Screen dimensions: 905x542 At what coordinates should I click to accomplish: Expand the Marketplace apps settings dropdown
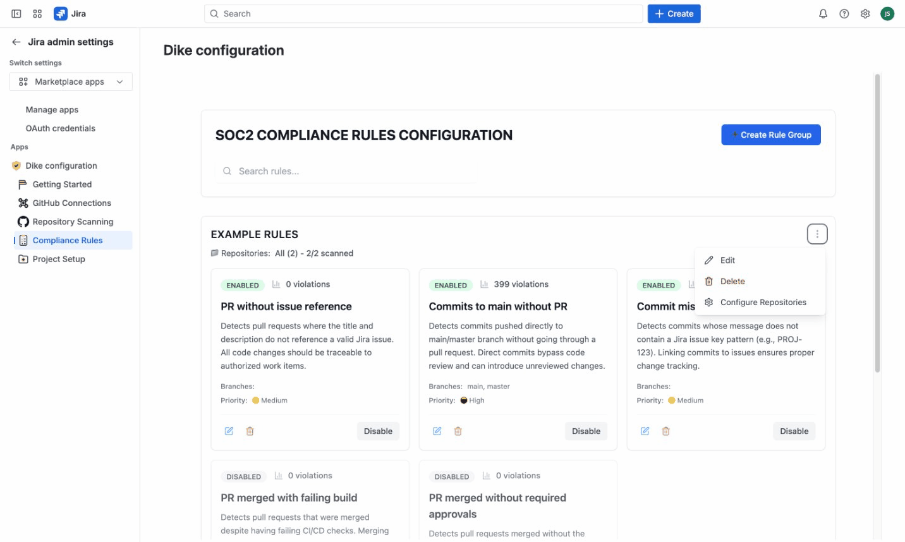pyautogui.click(x=71, y=81)
